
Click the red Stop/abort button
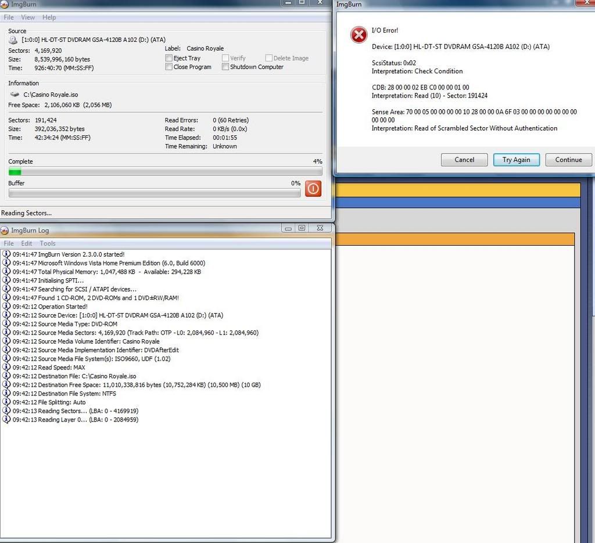313,189
